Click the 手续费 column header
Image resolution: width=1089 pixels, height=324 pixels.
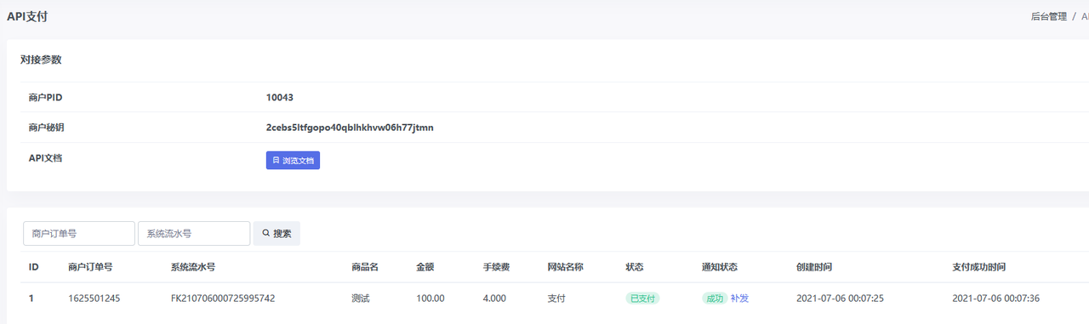pyautogui.click(x=496, y=267)
